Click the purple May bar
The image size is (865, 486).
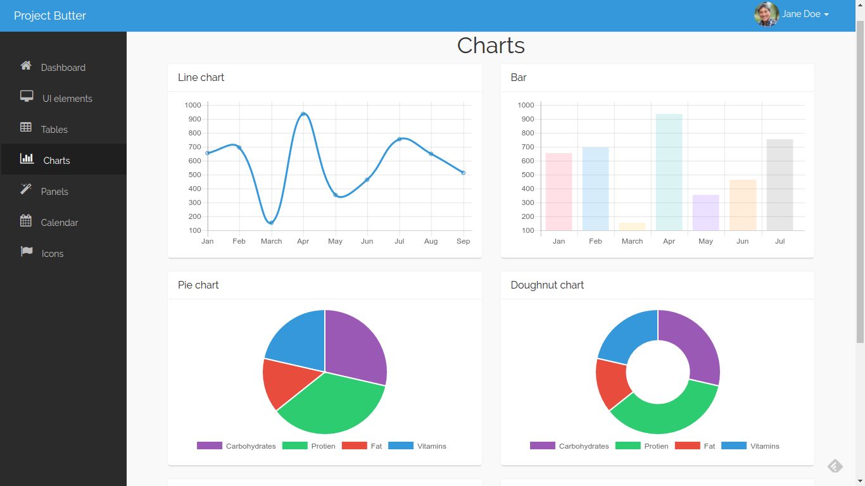[705, 213]
